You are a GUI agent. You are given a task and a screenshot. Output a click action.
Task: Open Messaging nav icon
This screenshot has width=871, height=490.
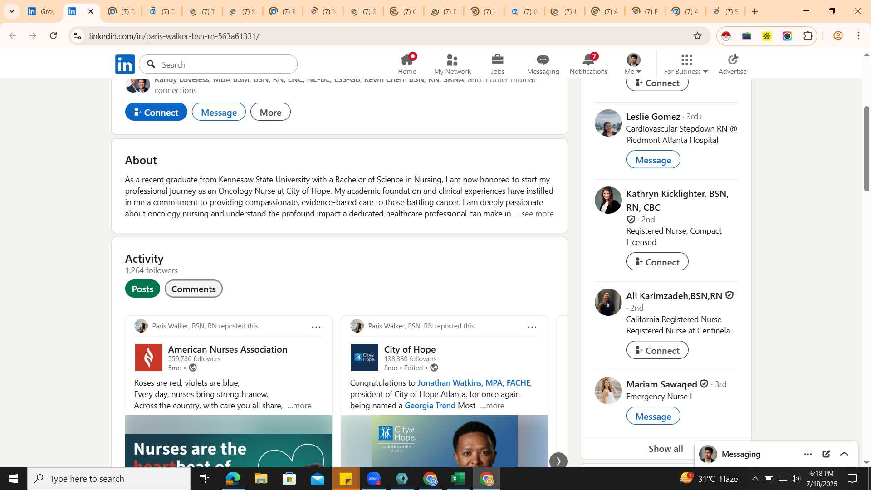[x=543, y=64]
